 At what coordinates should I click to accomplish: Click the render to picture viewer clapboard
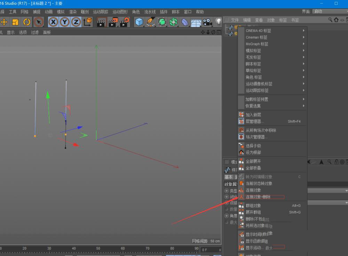(x=113, y=22)
